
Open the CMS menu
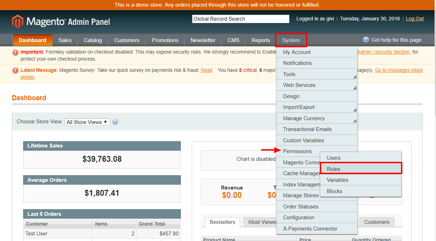(x=233, y=40)
